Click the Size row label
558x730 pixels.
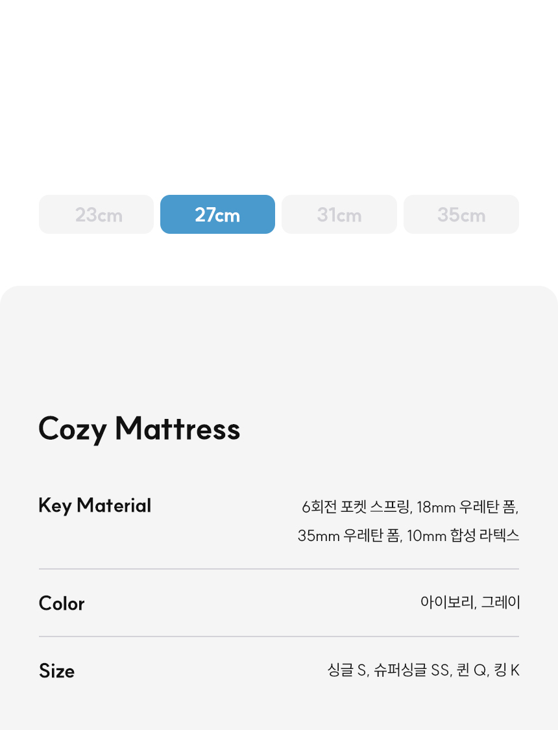tap(56, 671)
